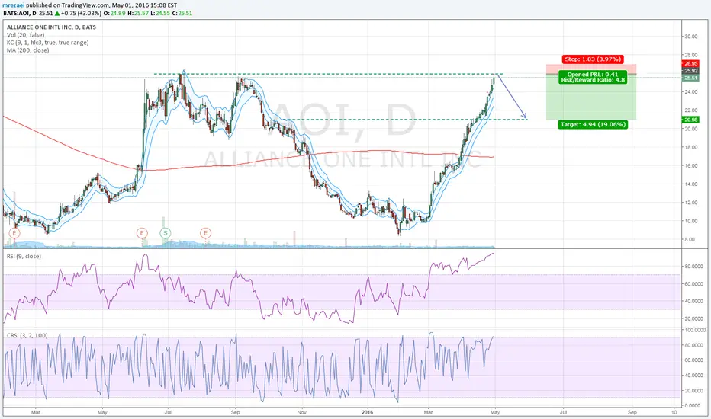Click the Opened P&L risk/reward label
711x419 pixels.
tap(593, 77)
